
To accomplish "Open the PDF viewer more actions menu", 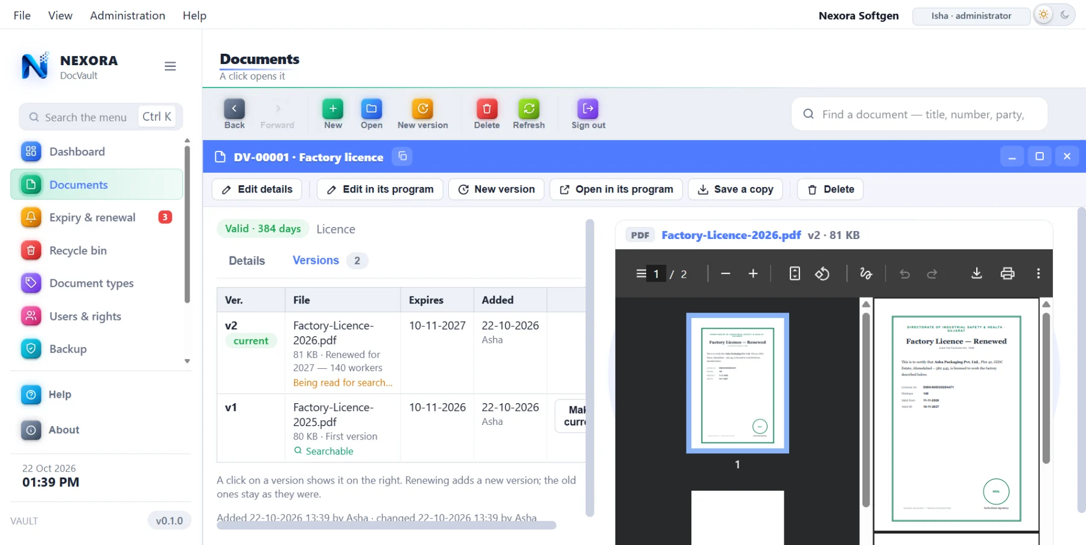I will pyautogui.click(x=1038, y=273).
